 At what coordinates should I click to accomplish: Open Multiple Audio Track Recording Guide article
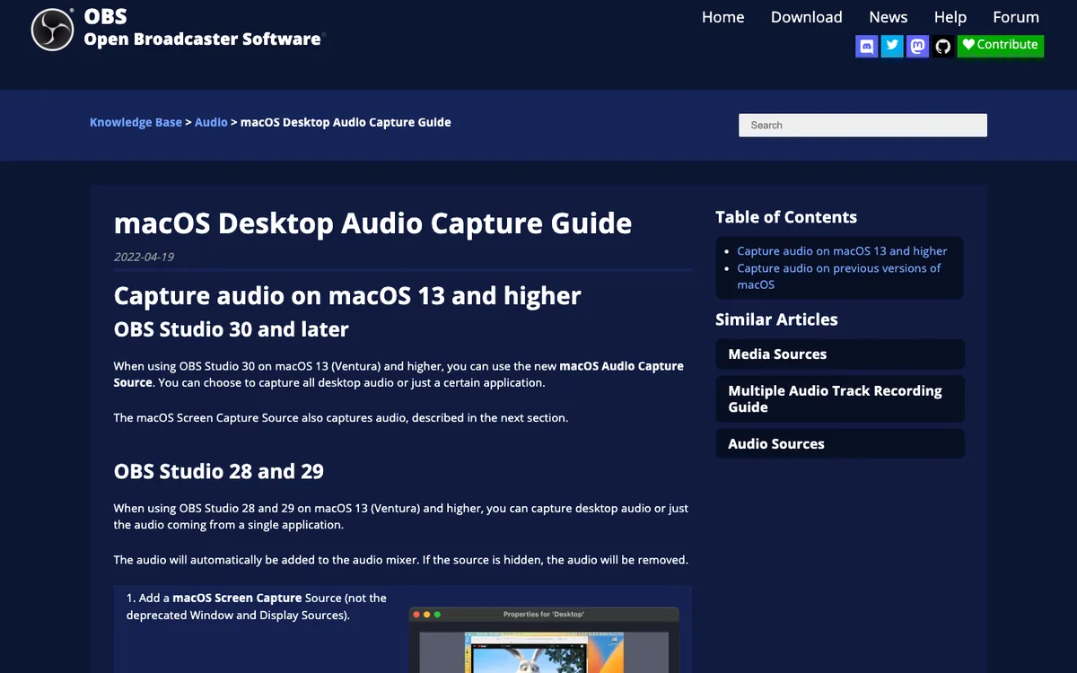click(x=840, y=399)
